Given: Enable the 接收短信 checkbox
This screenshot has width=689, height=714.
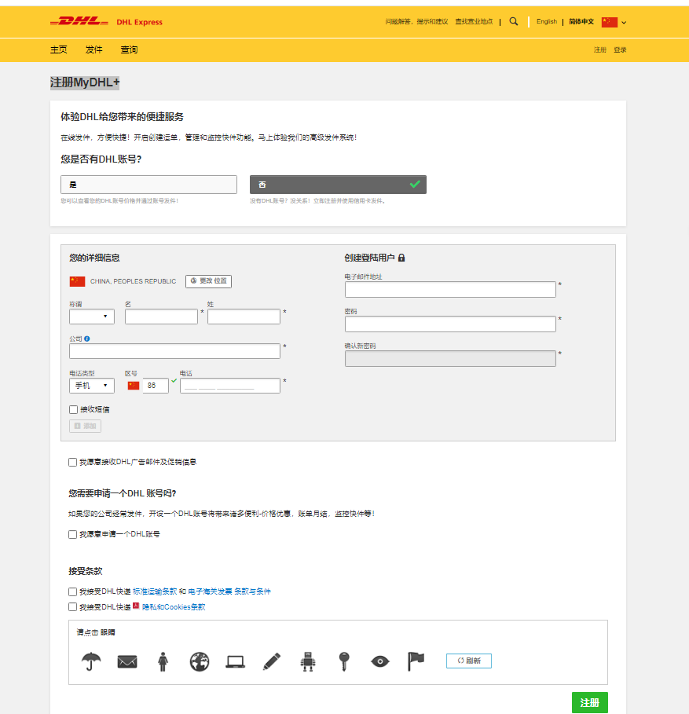Looking at the screenshot, I should (74, 409).
